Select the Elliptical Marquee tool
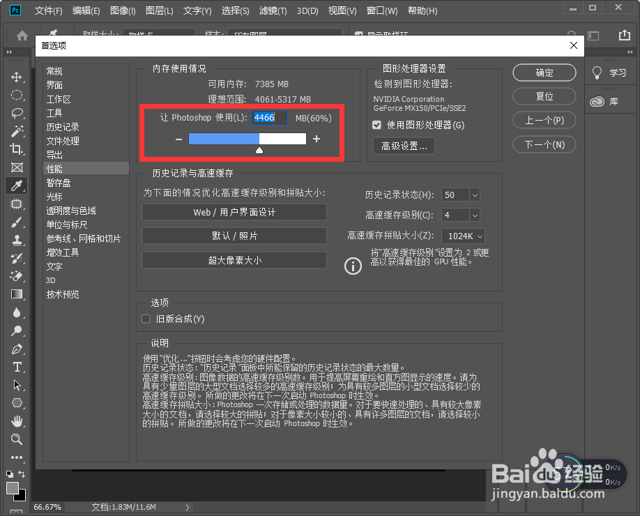 [16, 95]
